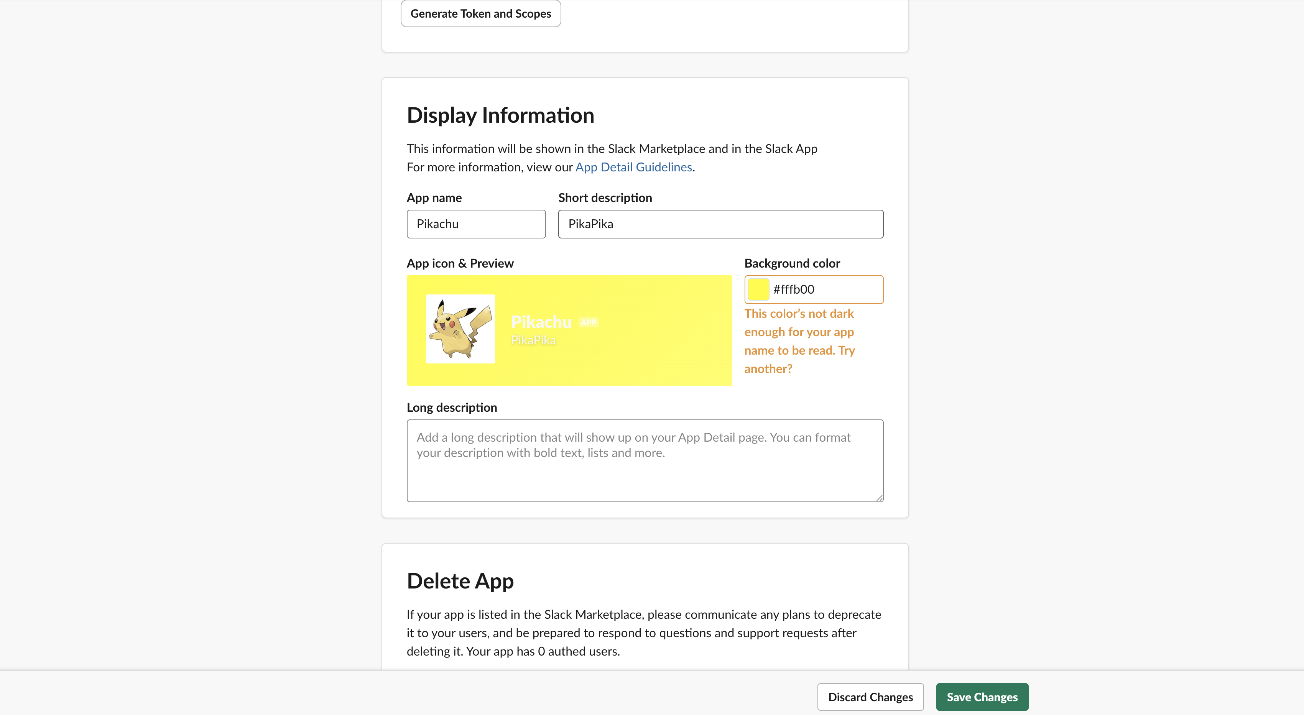The width and height of the screenshot is (1304, 715).
Task: Grab the Long description resize handle
Action: [879, 498]
